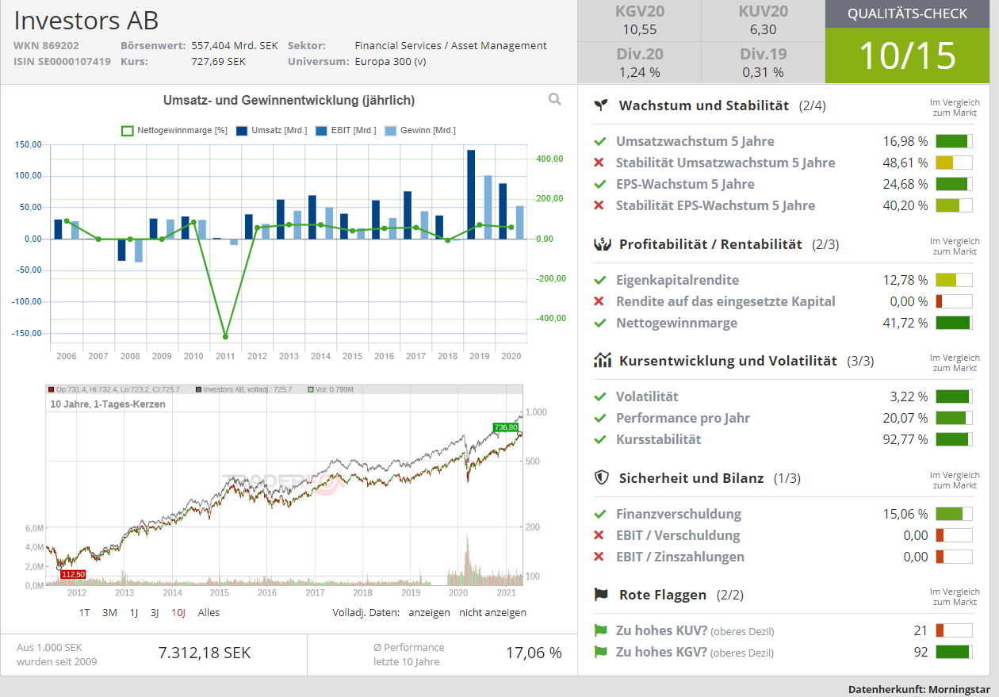Click the green check next to EPS-Wachstum 5 Jahre

click(x=600, y=184)
